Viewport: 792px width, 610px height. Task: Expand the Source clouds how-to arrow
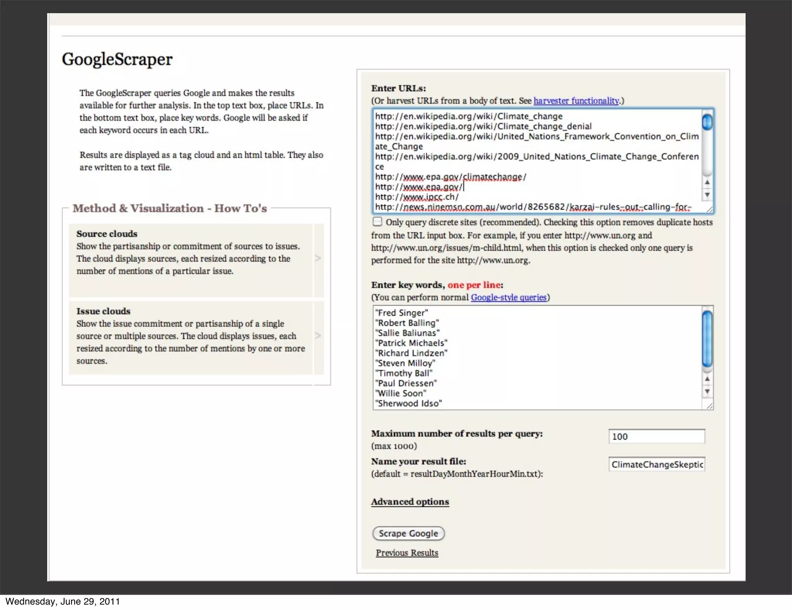(318, 258)
